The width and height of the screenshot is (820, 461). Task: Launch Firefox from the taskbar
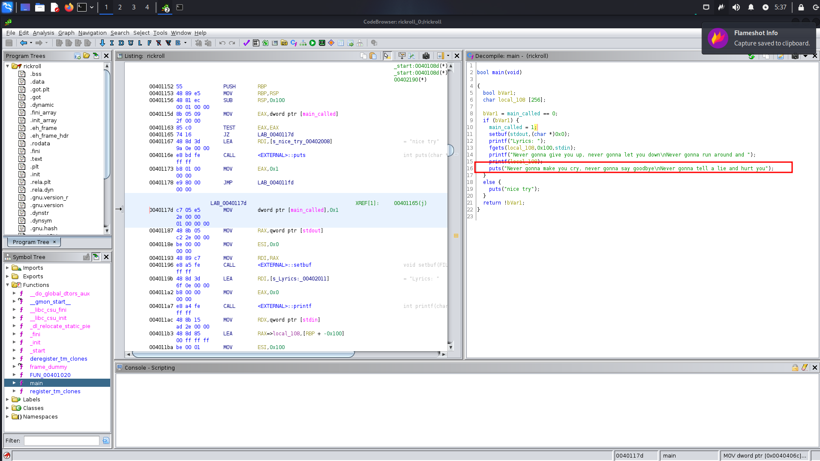point(69,7)
